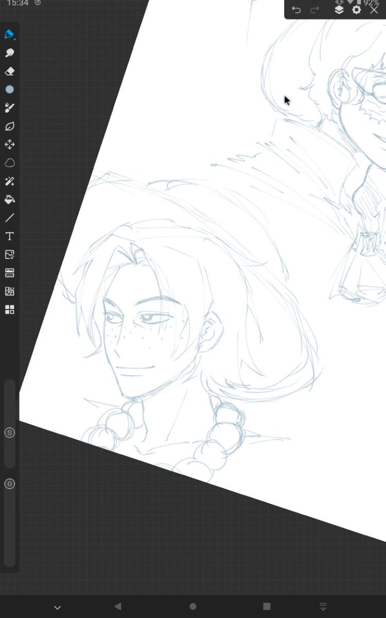Select the Transform move tool
386x618 pixels.
coord(9,145)
